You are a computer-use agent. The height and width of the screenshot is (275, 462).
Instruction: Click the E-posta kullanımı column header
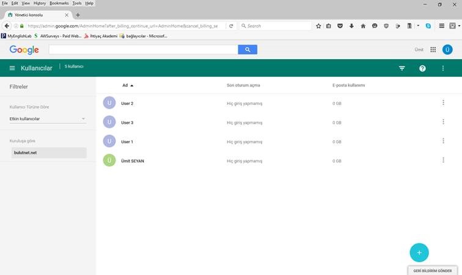[x=348, y=85]
